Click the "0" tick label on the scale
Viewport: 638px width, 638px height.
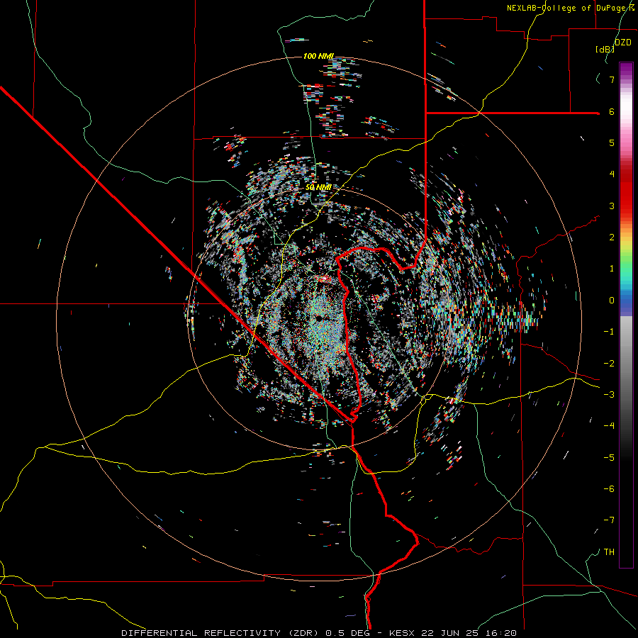tap(612, 301)
